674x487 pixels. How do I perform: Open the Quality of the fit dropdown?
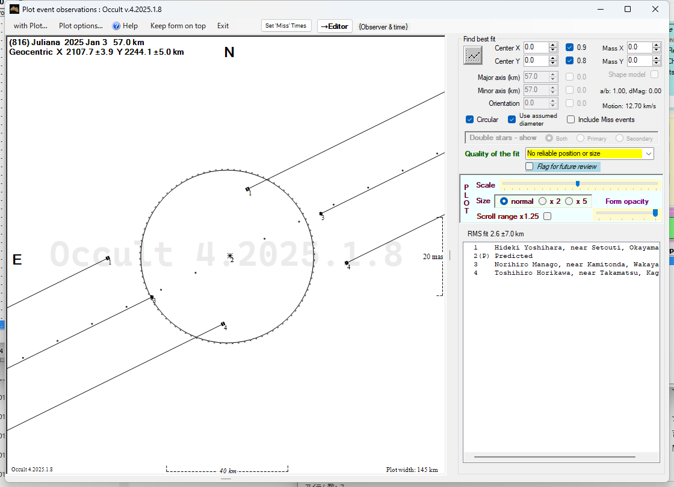[x=648, y=154]
